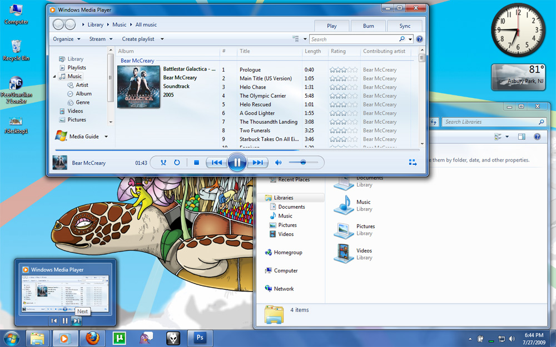
Task: Select the track "The Thousandth Landing"
Action: [x=269, y=122]
